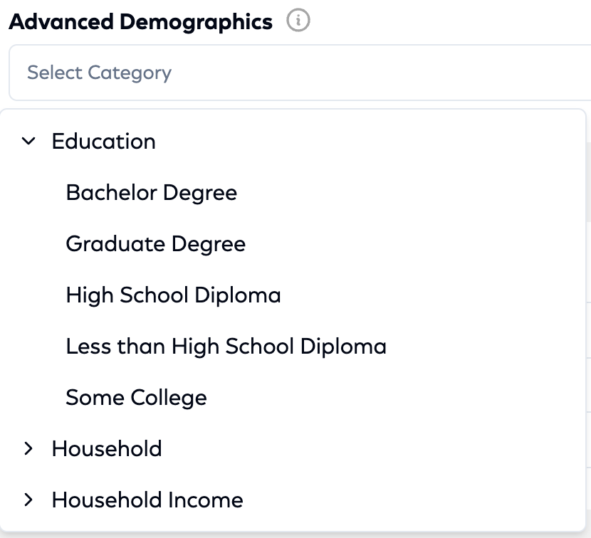
Task: Expand the Household Income chevron
Action: point(28,500)
